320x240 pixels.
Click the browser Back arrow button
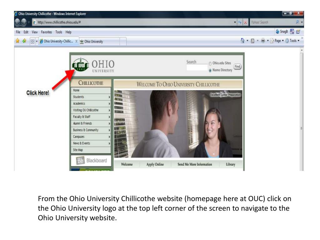click(x=17, y=22)
